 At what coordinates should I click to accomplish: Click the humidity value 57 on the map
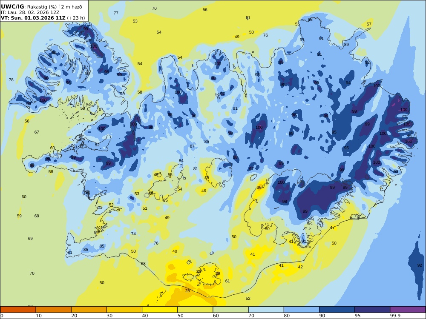coord(368,24)
